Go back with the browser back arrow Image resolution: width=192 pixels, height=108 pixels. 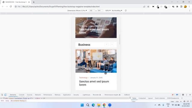pos(3,7)
